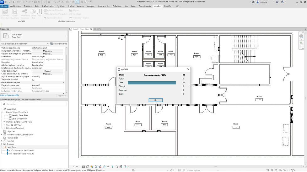Close the conVoid dialog with X

tap(188, 69)
